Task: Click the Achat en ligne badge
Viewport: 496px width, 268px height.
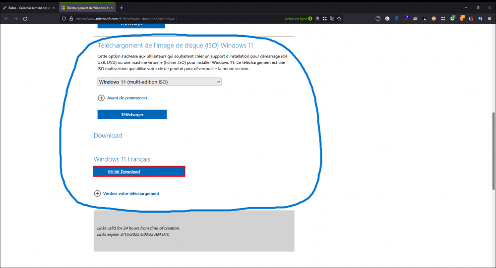Action: click(x=298, y=18)
